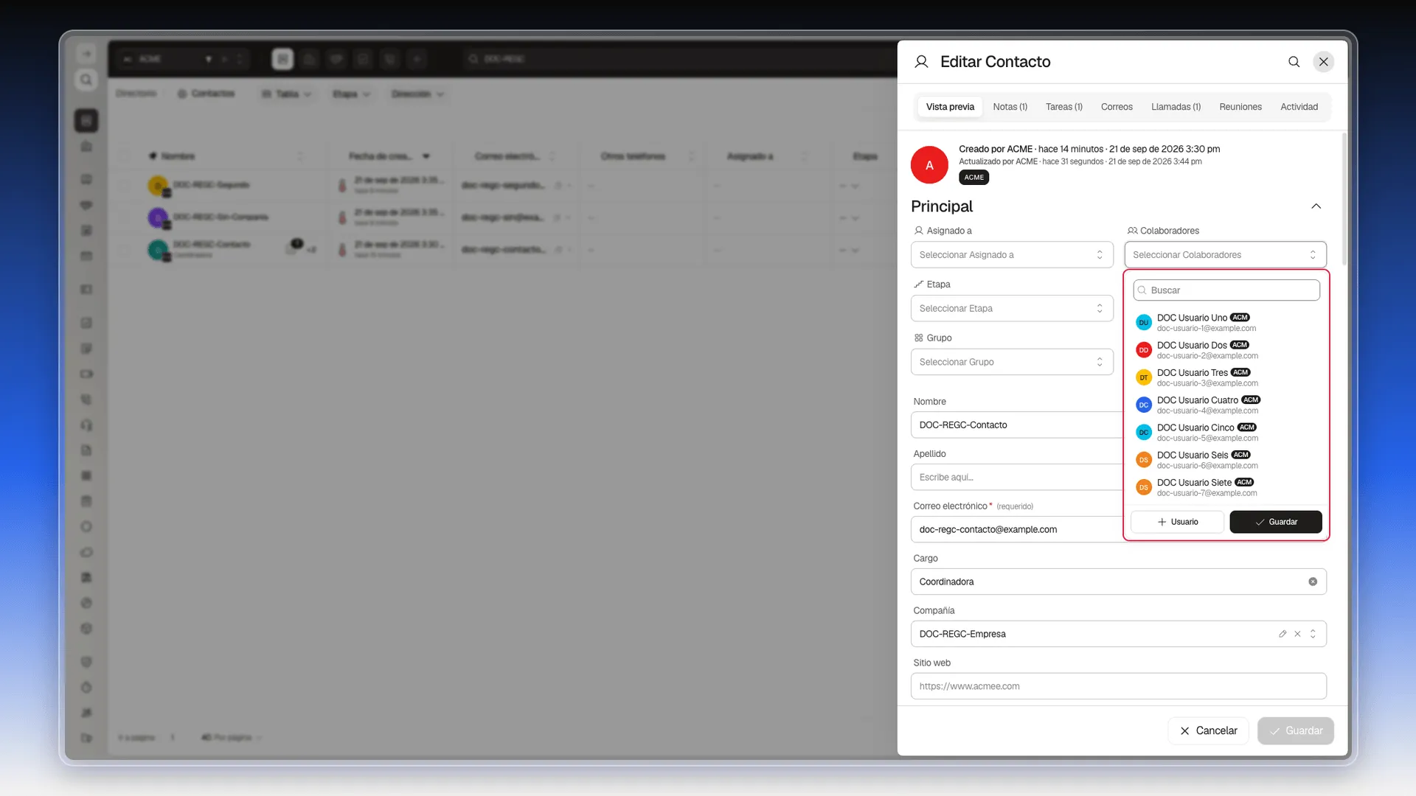Select DOC Usuario Dos as collaborator
This screenshot has height=796, width=1416.
point(1226,350)
